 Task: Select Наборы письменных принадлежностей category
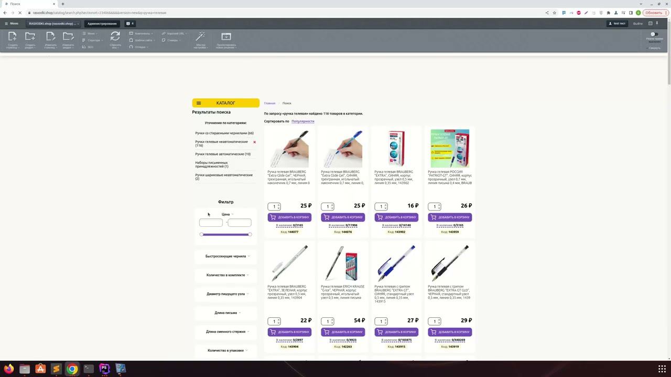pos(212,164)
